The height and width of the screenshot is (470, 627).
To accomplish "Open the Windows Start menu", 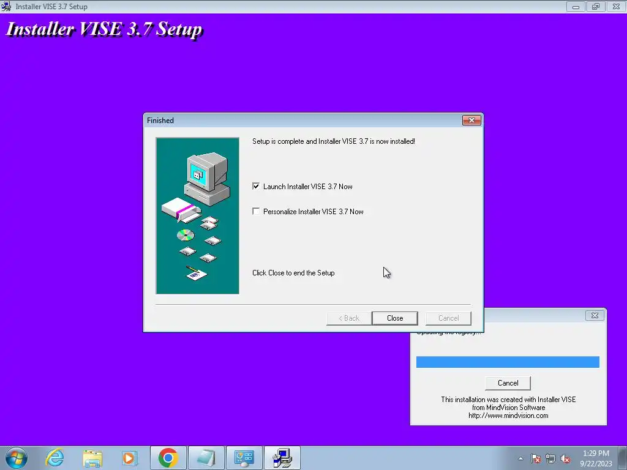I will [17, 458].
